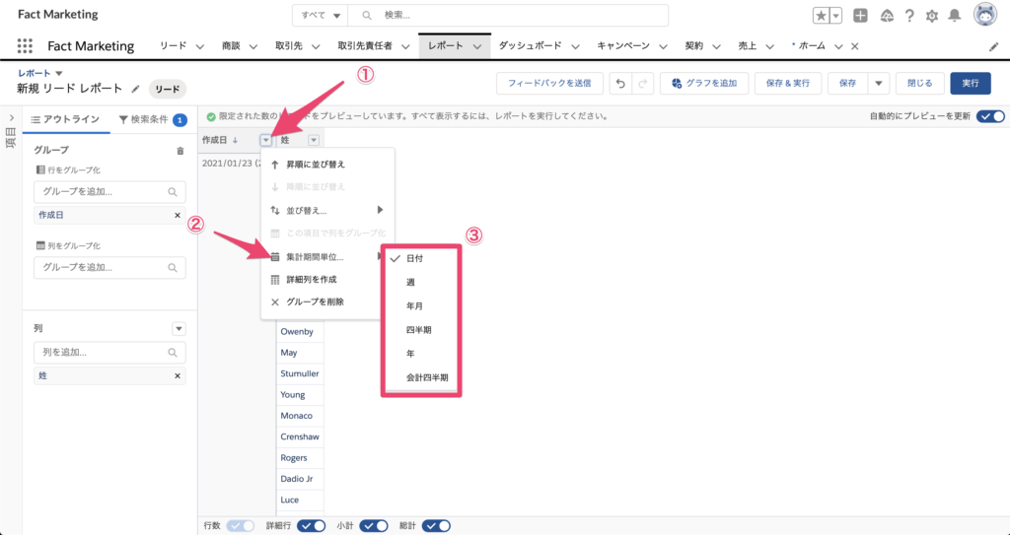This screenshot has height=535, width=1010.
Task: Click the 保存 & 実行 button
Action: (x=788, y=84)
